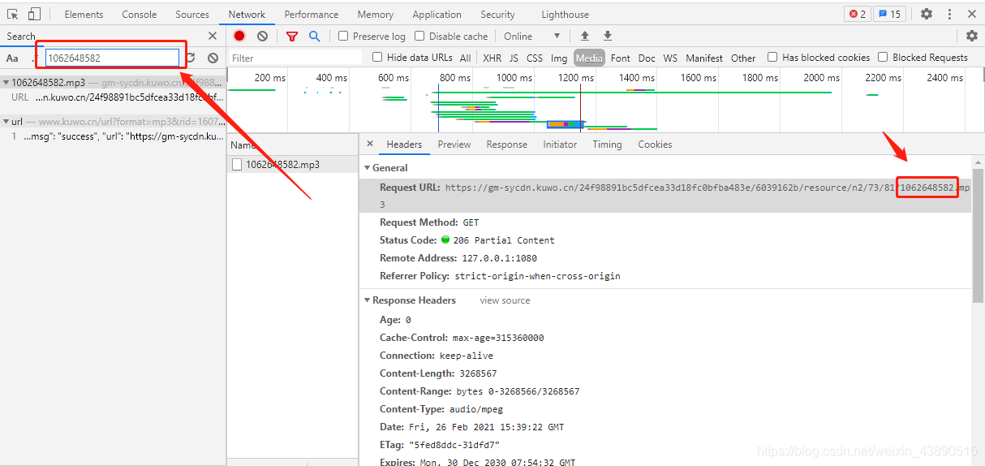Select 1062648582.mp3 in the request list

[x=292, y=164]
